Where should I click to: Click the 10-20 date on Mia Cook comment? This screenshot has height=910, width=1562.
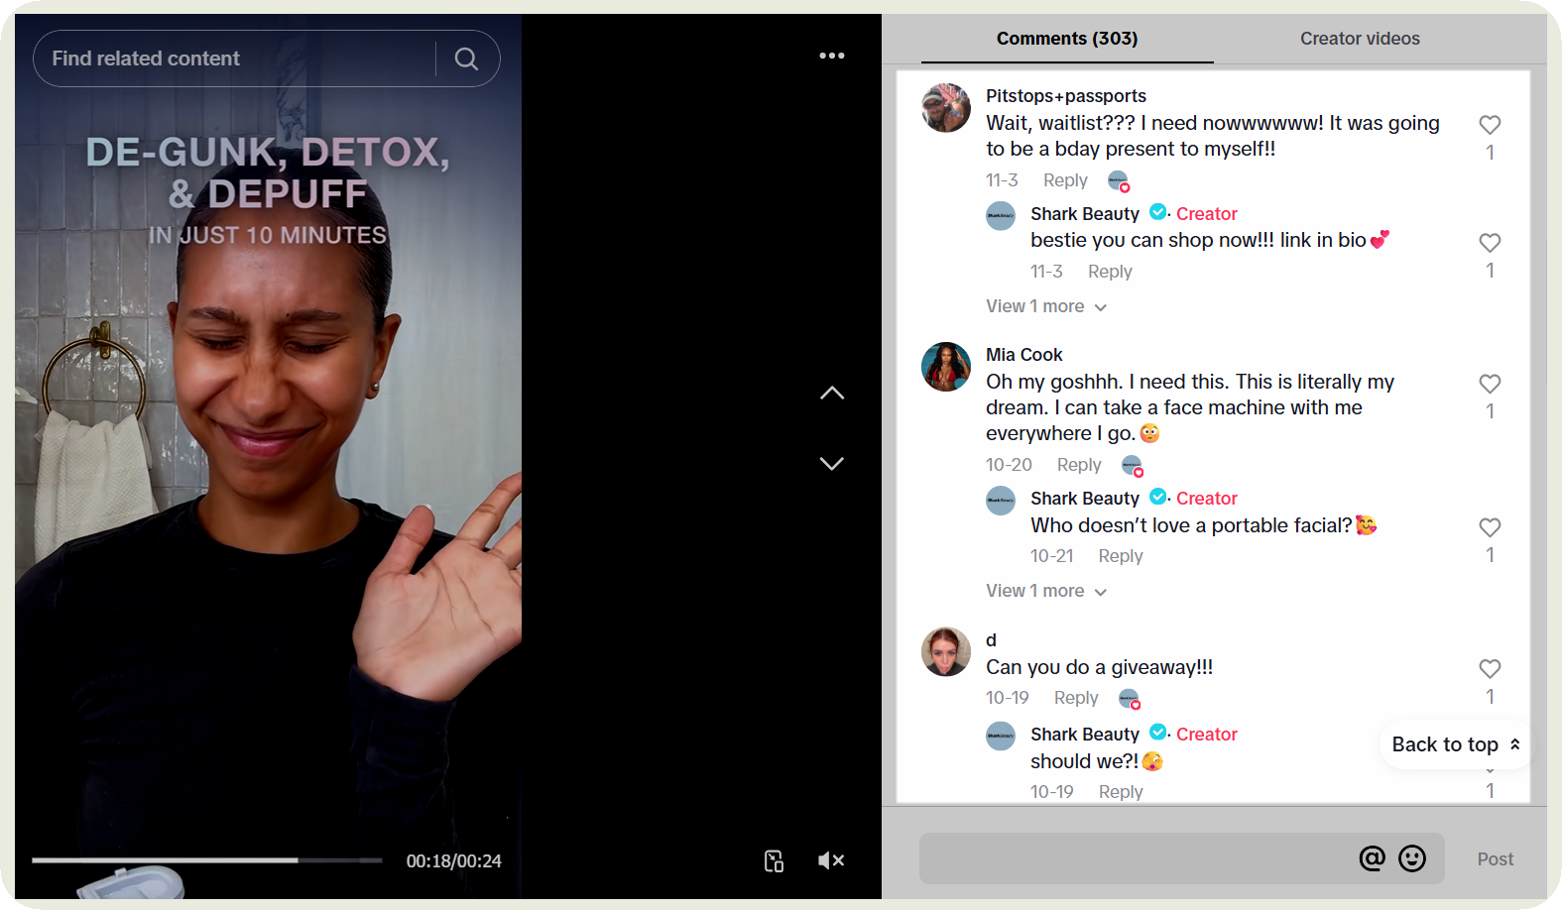pyautogui.click(x=1009, y=465)
